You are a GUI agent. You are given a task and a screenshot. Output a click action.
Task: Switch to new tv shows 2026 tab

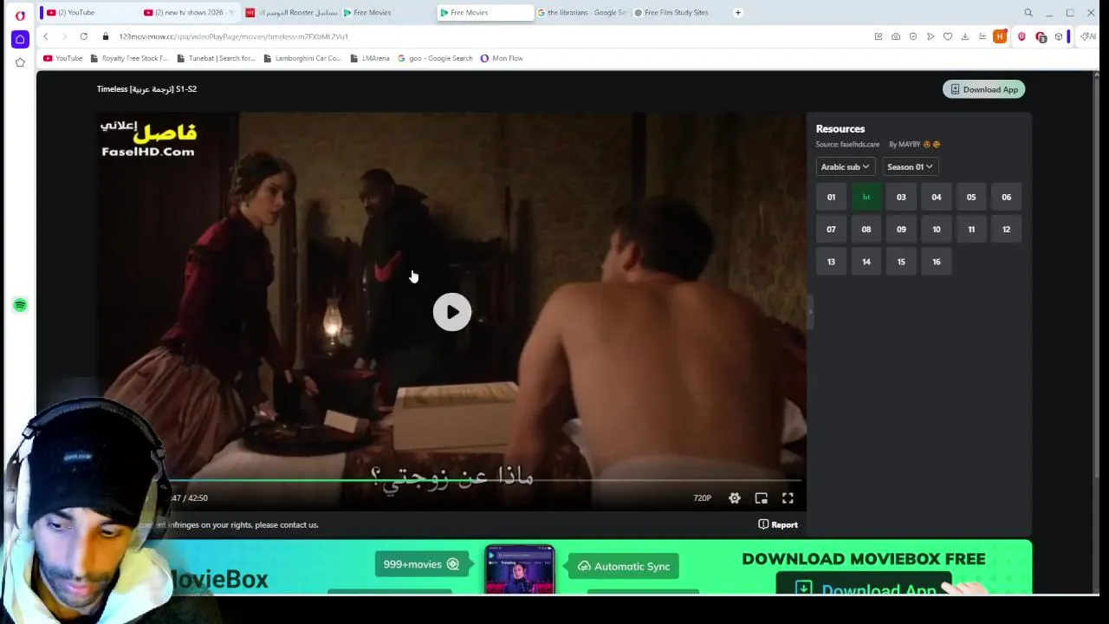tap(187, 12)
